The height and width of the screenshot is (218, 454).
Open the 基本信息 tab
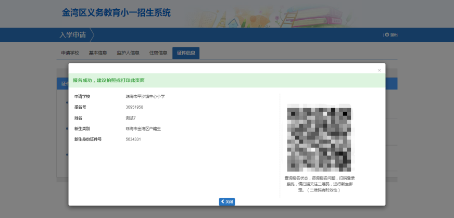tap(98, 53)
